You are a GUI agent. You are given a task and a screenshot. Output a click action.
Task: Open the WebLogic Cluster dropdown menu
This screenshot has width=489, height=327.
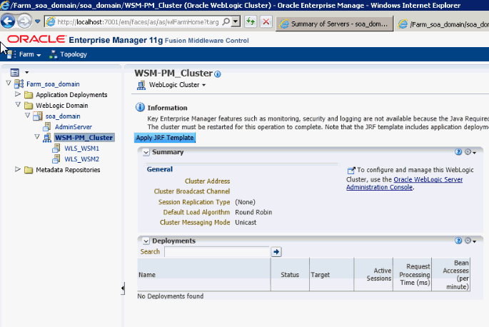click(177, 85)
